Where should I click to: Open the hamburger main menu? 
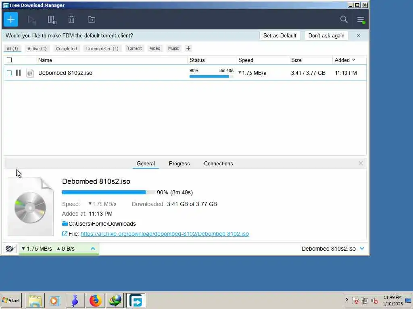(361, 20)
